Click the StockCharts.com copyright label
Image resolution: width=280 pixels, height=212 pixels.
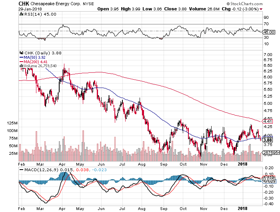click(x=245, y=4)
